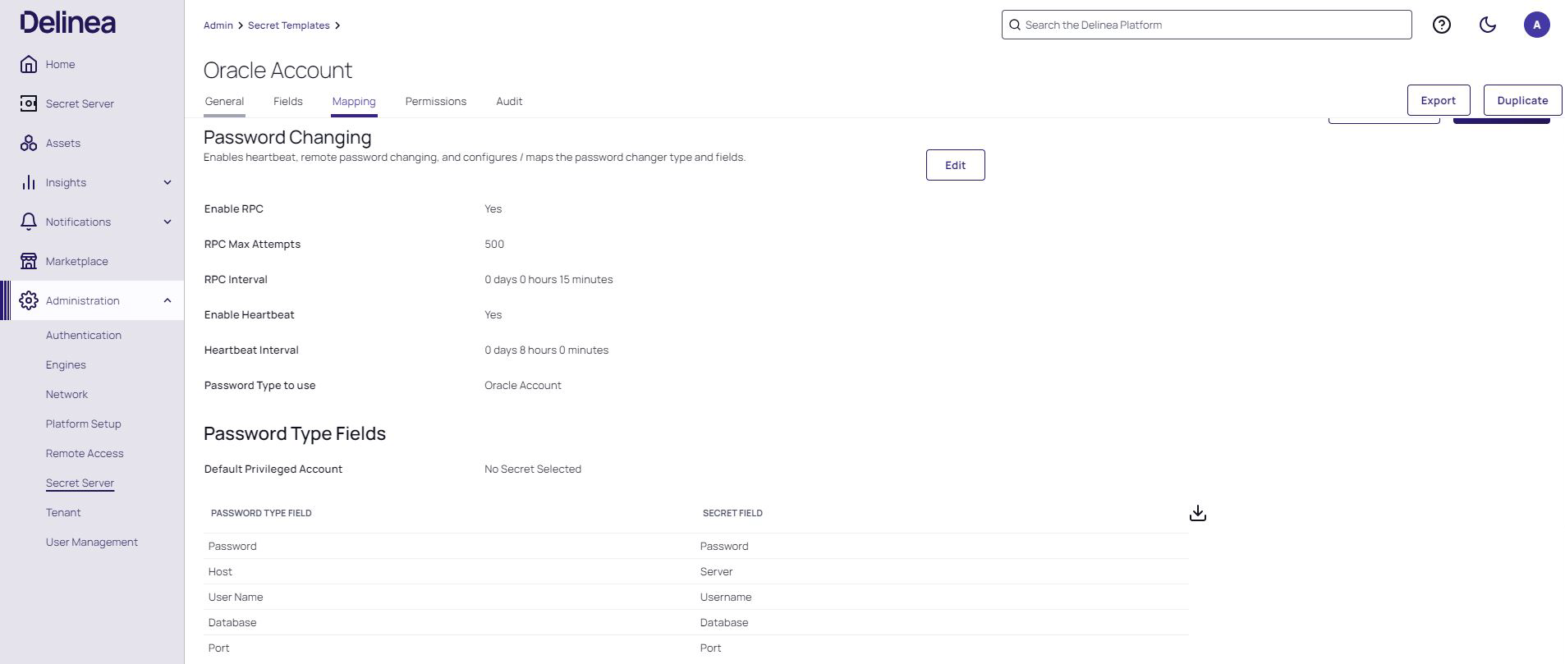This screenshot has width=1565, height=664.
Task: Focus the Search the Delinea Platform field
Action: (1207, 25)
